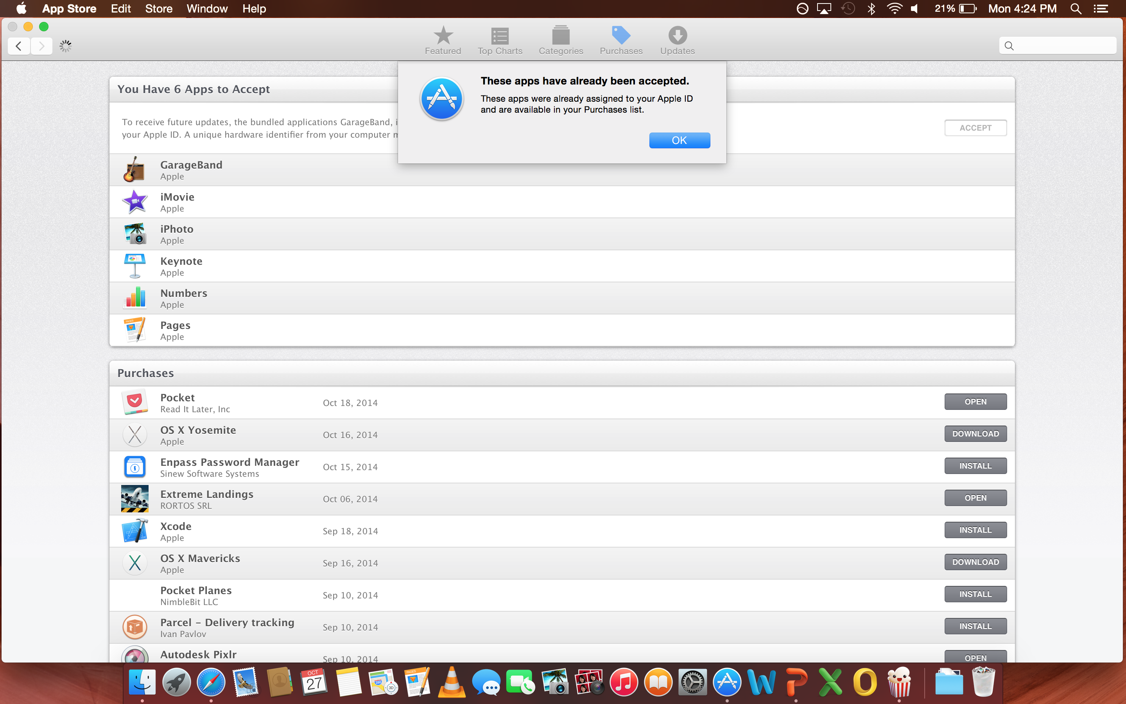Image resolution: width=1126 pixels, height=704 pixels.
Task: Click the Time Machine menu icon
Action: 848,8
